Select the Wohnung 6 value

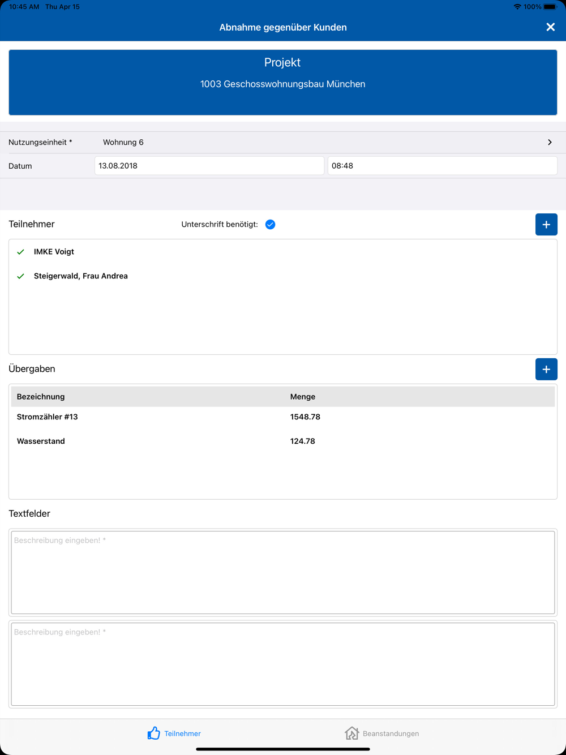click(123, 143)
